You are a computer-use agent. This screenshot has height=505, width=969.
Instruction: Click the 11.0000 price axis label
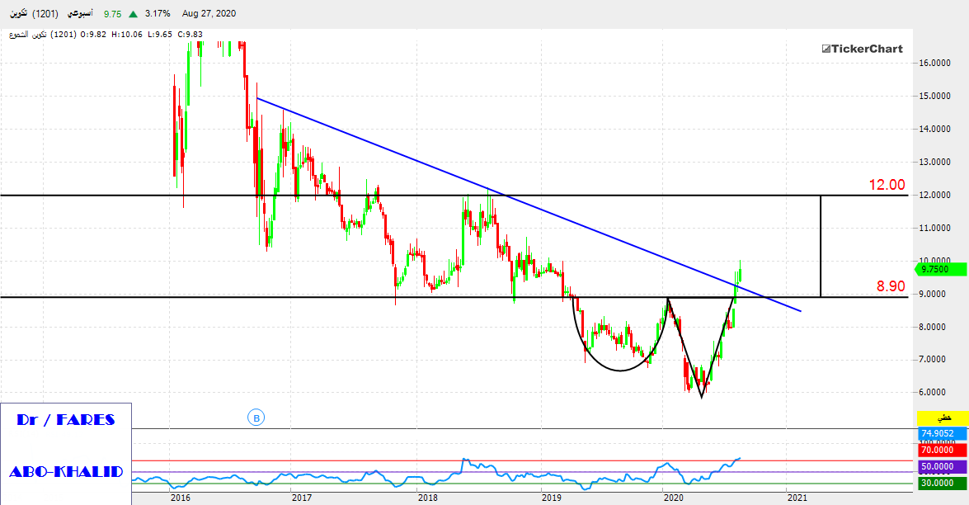click(934, 228)
